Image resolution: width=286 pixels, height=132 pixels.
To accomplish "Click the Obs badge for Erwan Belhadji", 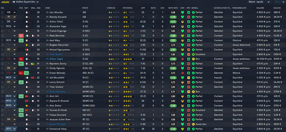I will [x=26, y=73].
